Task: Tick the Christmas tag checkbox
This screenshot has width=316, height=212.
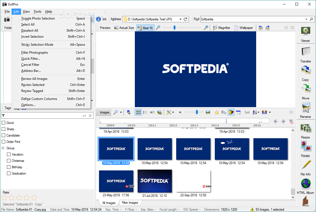Action: coord(9,161)
